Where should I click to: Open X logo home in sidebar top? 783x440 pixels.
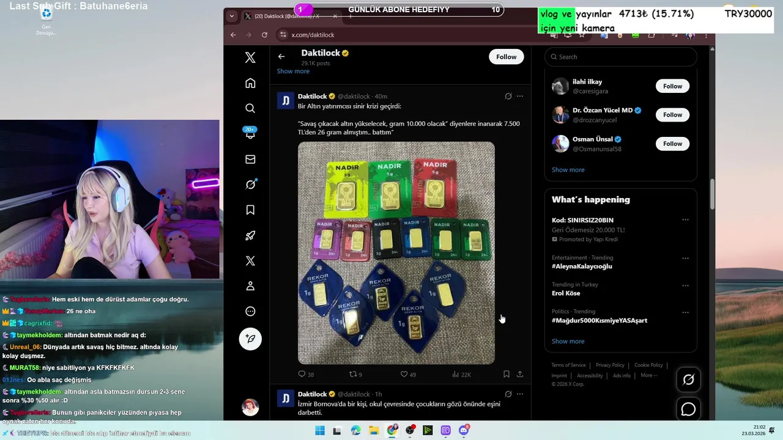(x=250, y=57)
